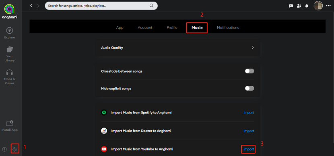Click the Install App laptop icon
Image resolution: width=334 pixels, height=156 pixels.
10,123
